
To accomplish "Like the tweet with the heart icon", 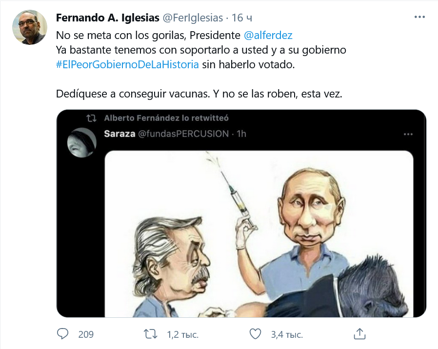I will coord(255,334).
